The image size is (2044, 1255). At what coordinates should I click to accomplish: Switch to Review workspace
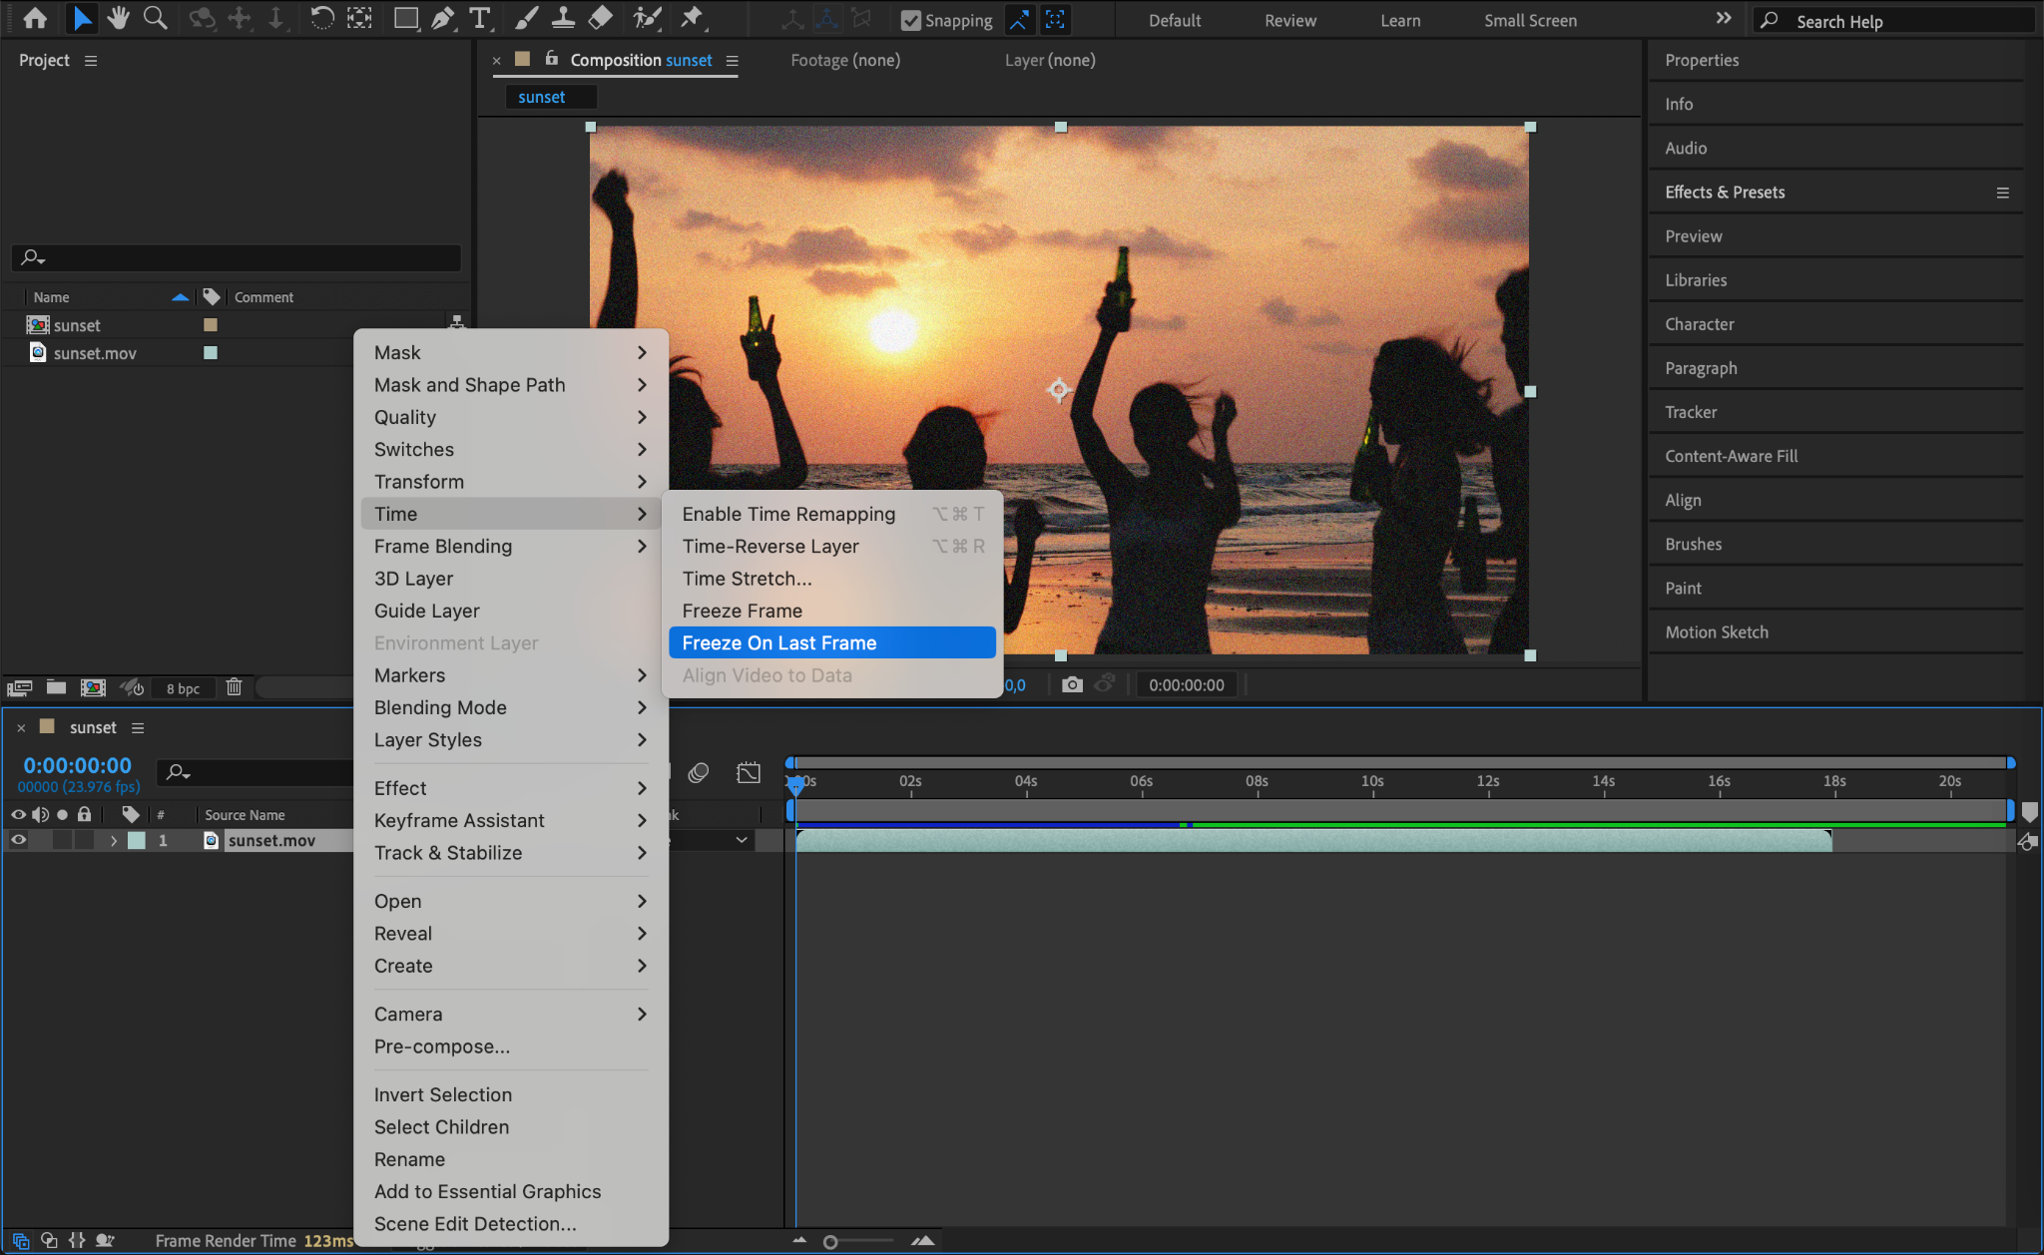pyautogui.click(x=1289, y=20)
